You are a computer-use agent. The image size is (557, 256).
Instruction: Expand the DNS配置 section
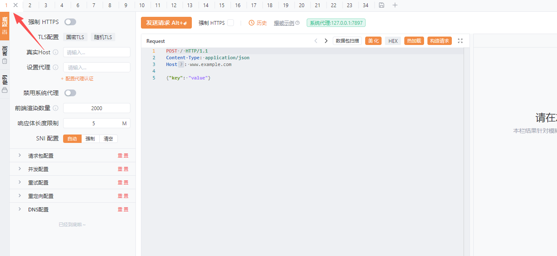tap(20, 209)
